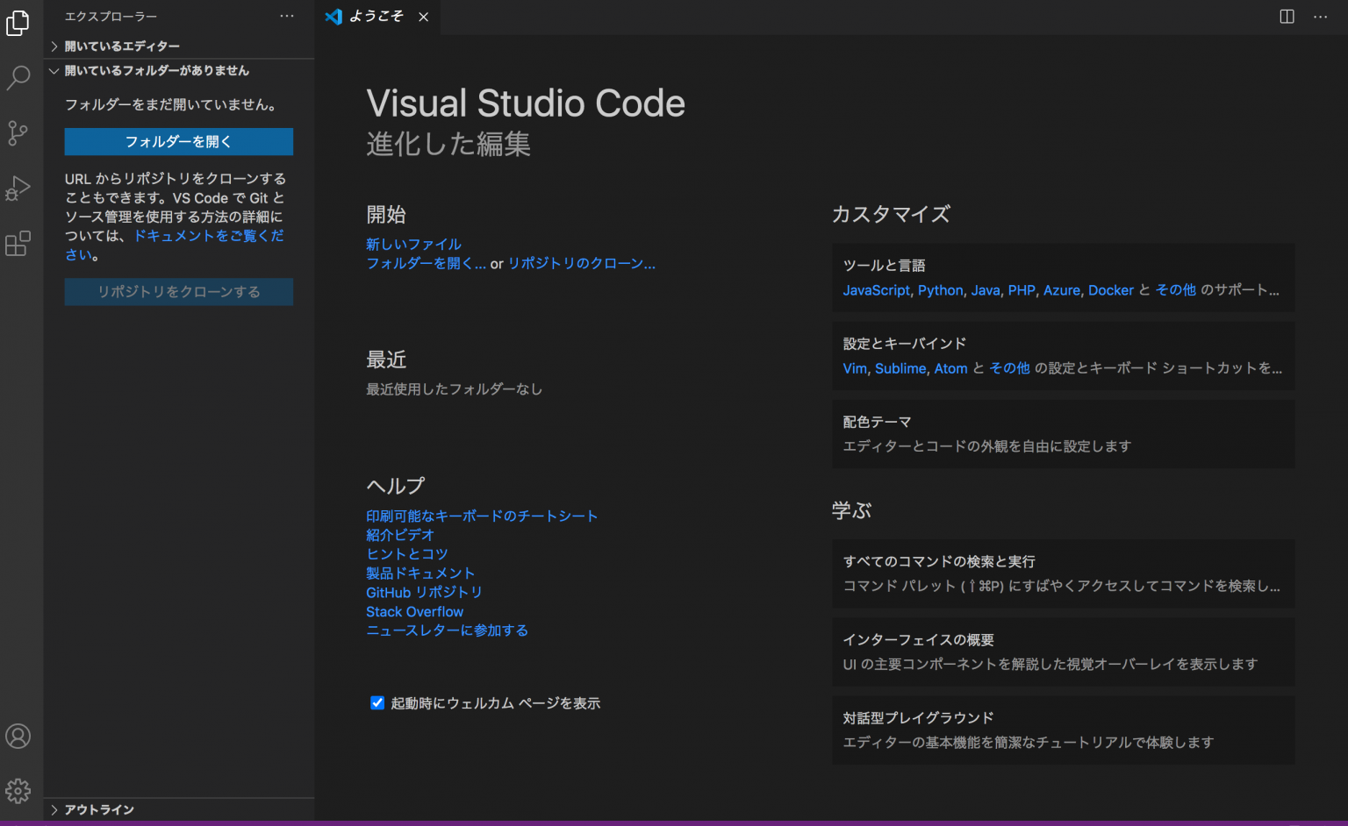The height and width of the screenshot is (826, 1348).
Task: Open the Stack Overflow help link
Action: 414,611
